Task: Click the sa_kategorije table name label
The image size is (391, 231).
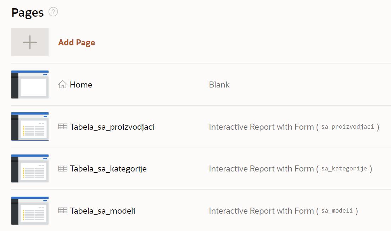Action: [x=344, y=169]
